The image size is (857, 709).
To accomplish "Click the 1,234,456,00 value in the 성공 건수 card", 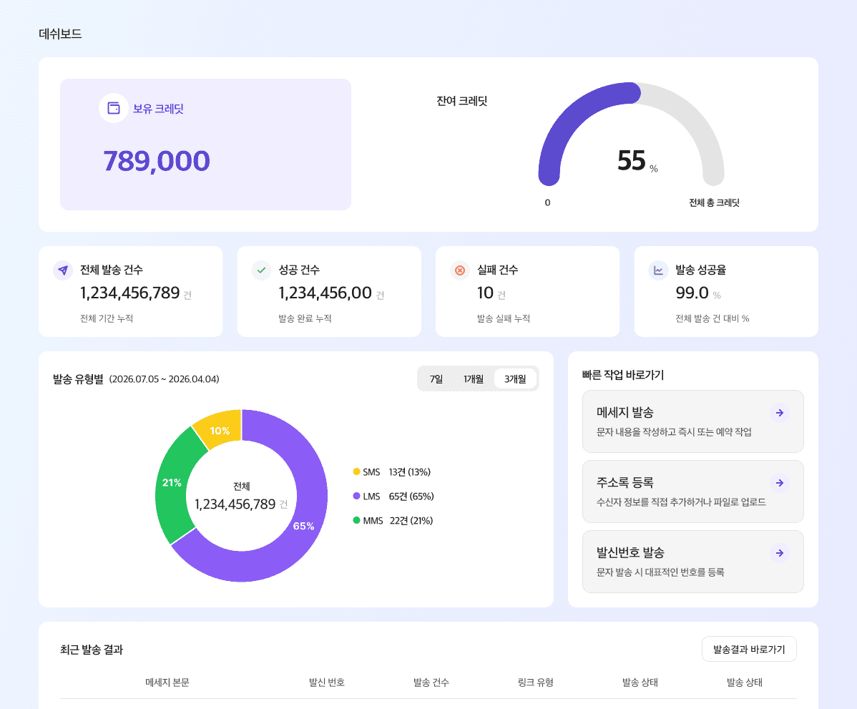I will (x=325, y=293).
